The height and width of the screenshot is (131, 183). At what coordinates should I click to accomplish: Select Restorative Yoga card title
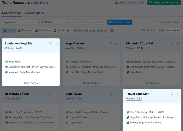[17, 94]
